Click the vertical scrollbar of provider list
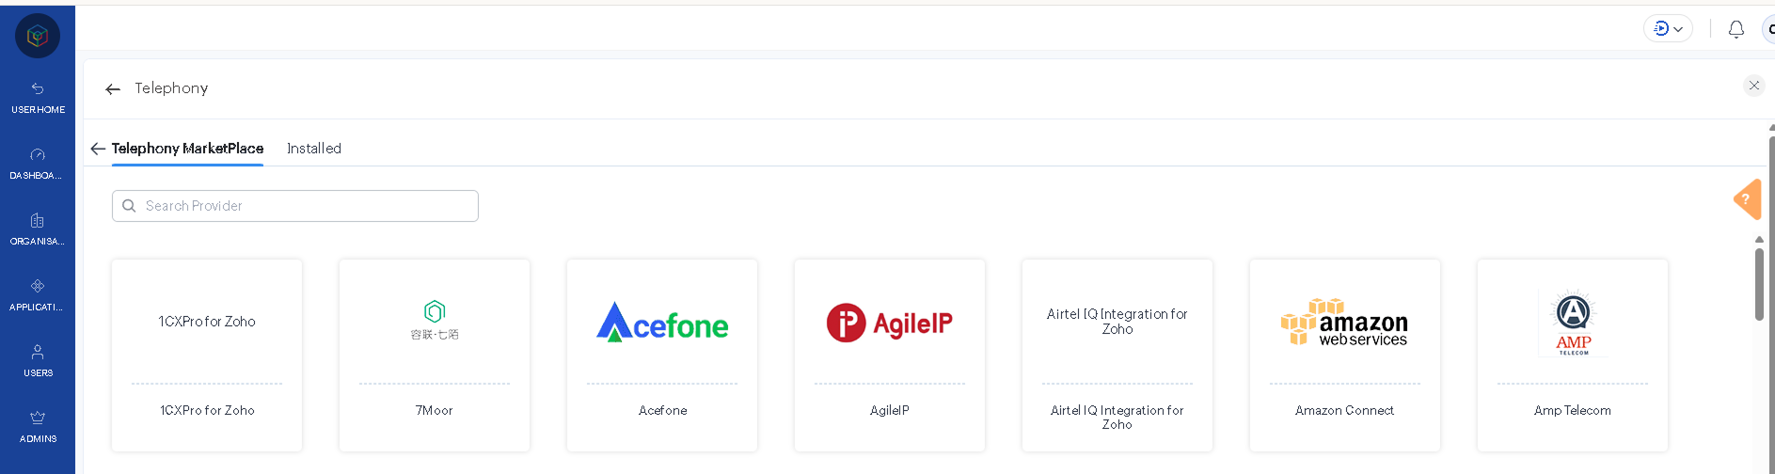Screen dimensions: 1775x474 [1759, 284]
